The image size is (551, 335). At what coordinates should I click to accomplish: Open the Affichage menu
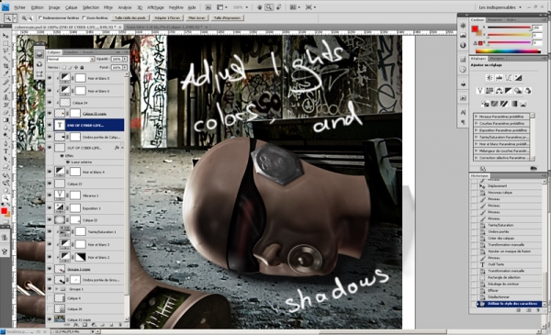[155, 7]
